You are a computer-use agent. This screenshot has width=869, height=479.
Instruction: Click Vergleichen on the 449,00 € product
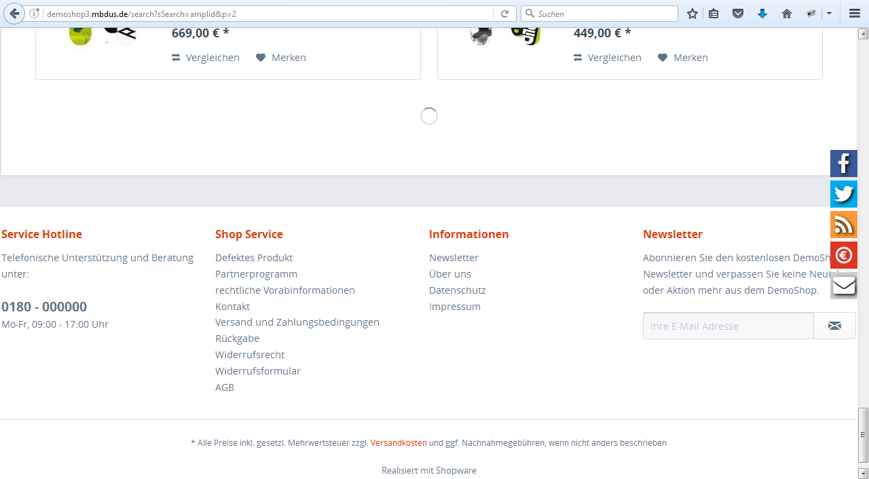pos(608,58)
